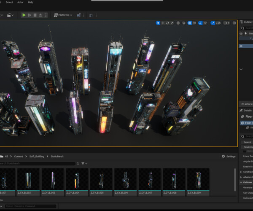The width and height of the screenshot is (253, 211).
Task: Toggle scale snapping in viewport
Action: pyautogui.click(x=213, y=23)
